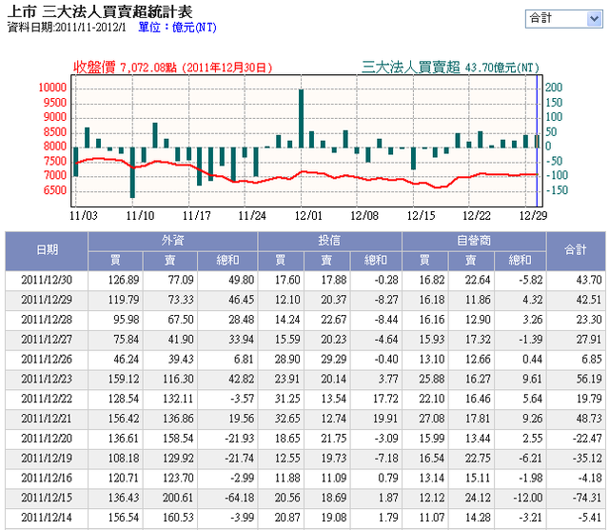The image size is (609, 530).
Task: Click the 單位：億元(NT) text
Action: pos(177,28)
